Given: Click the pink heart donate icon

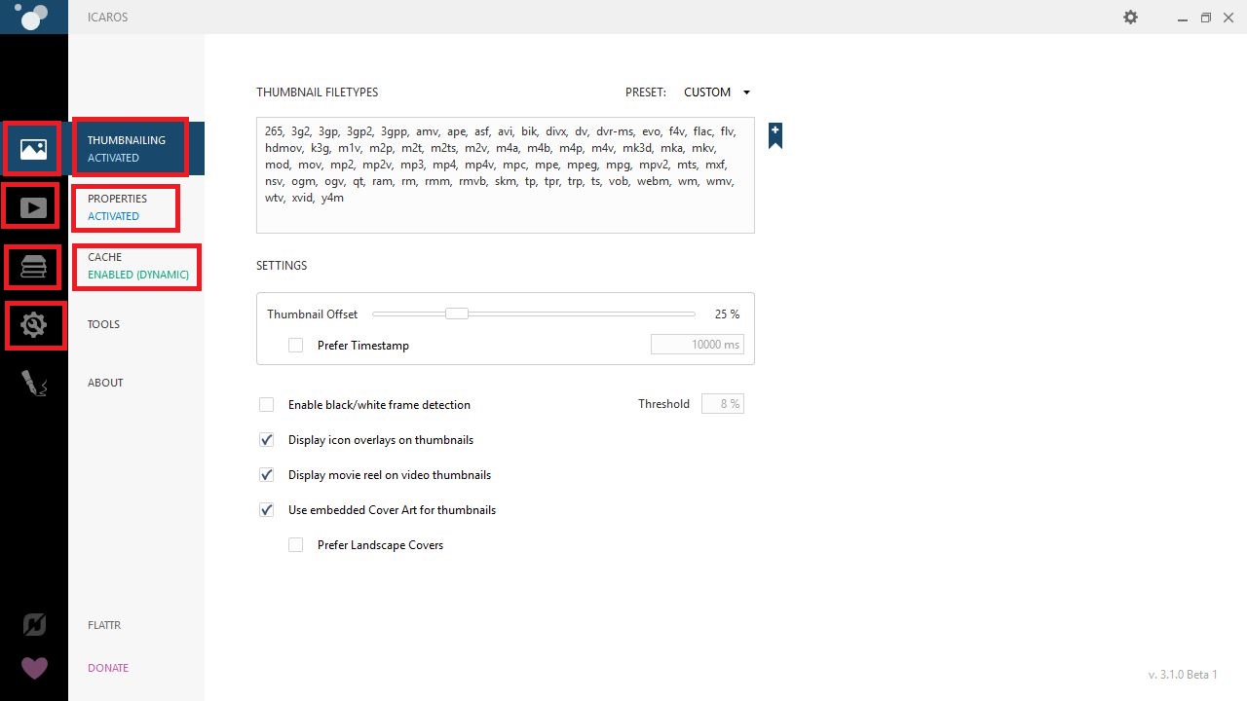Looking at the screenshot, I should coord(33,669).
